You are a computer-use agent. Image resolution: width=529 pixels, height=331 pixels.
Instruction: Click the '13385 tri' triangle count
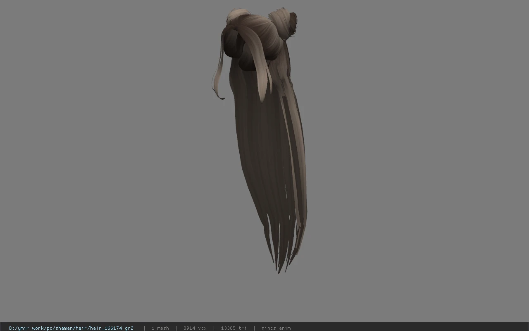(234, 328)
